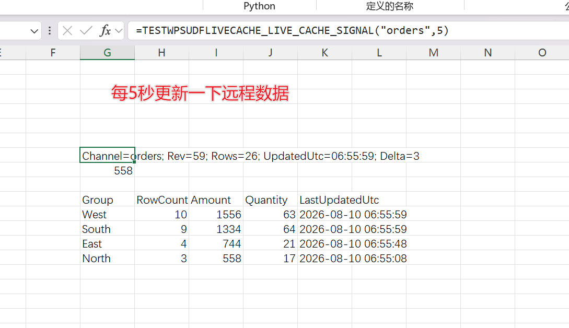Select the LastUpdatedUtc header cell

click(325, 200)
